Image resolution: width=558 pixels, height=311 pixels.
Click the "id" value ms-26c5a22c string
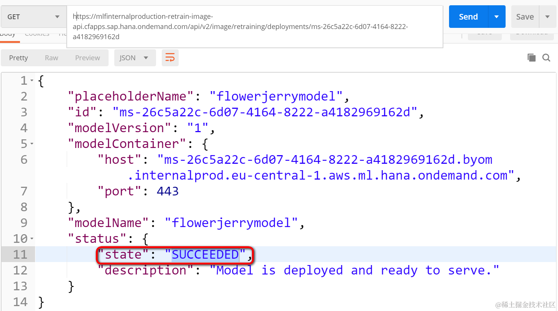[265, 112]
